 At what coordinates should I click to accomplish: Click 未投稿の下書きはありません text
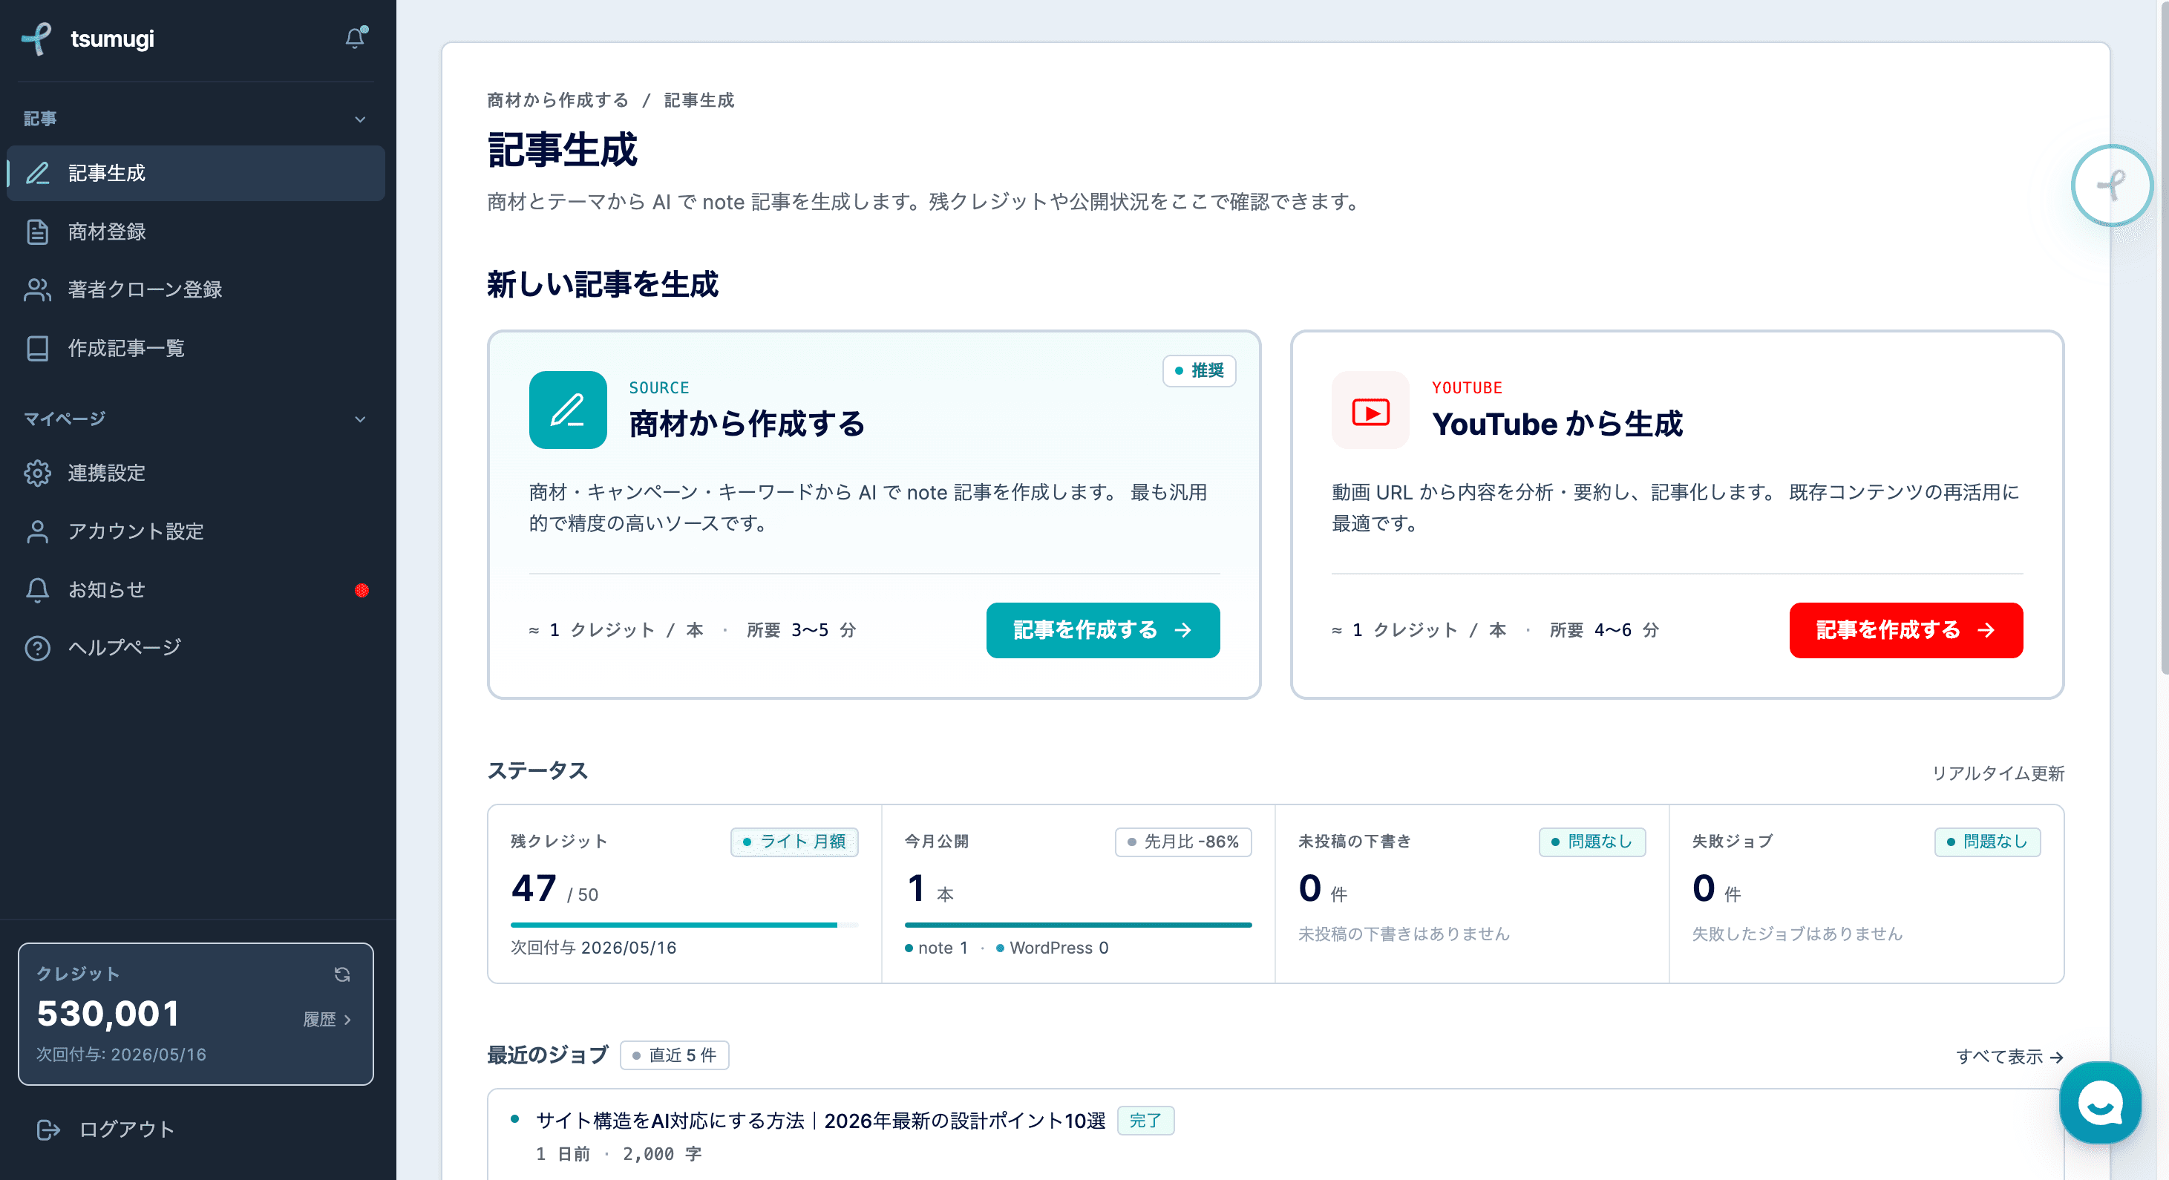pyautogui.click(x=1404, y=934)
